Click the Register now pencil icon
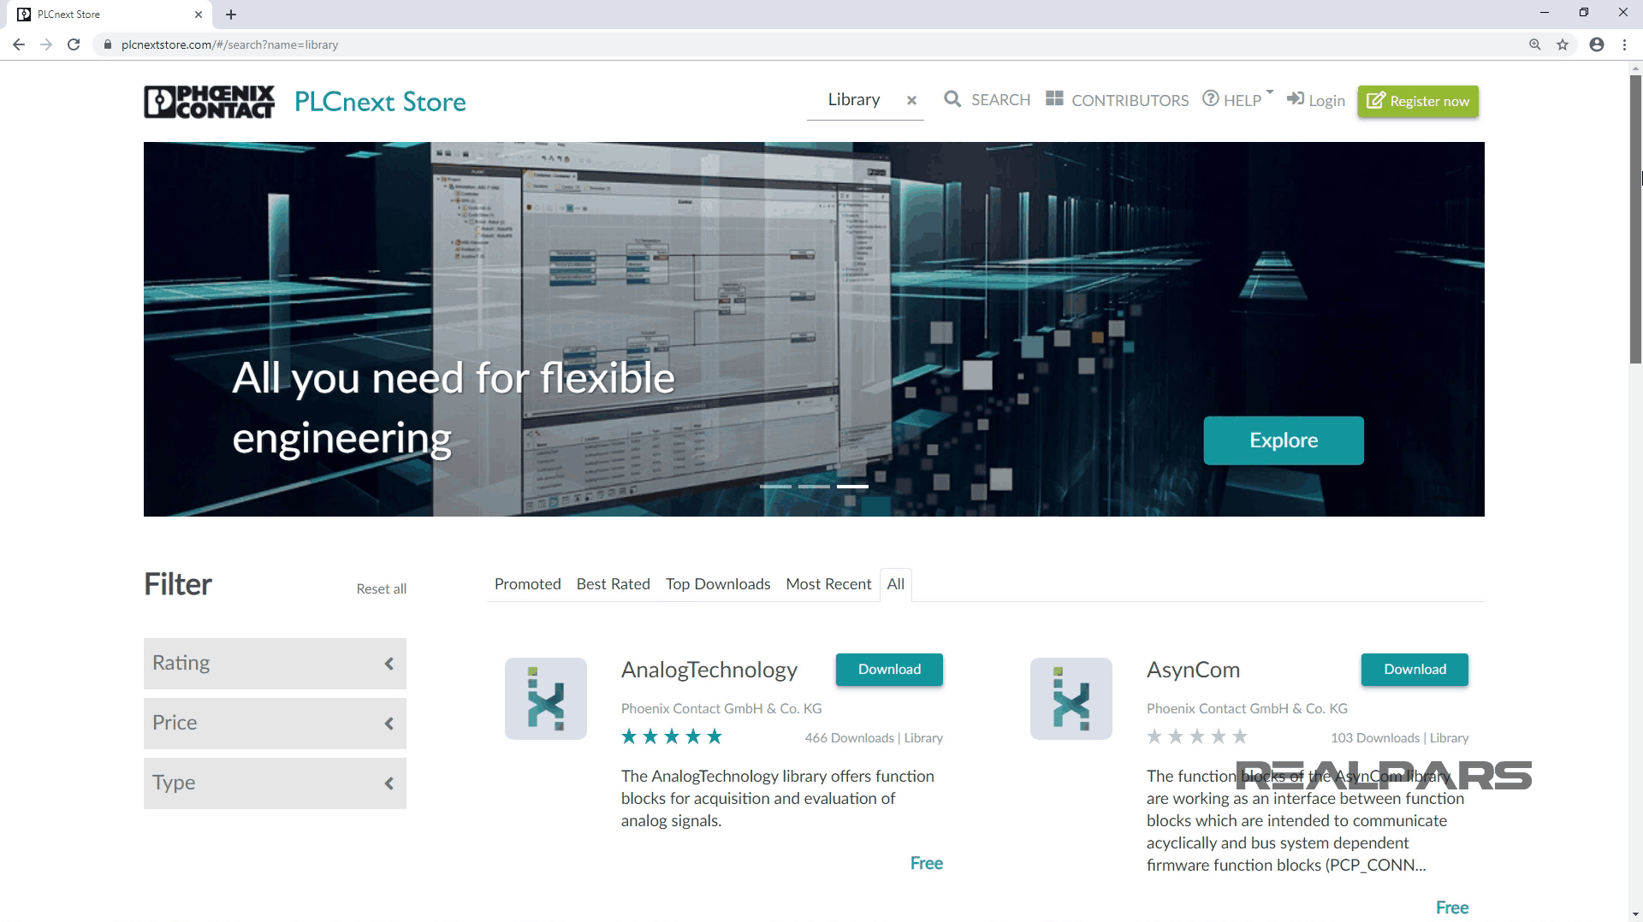1643x922 pixels. [1376, 100]
